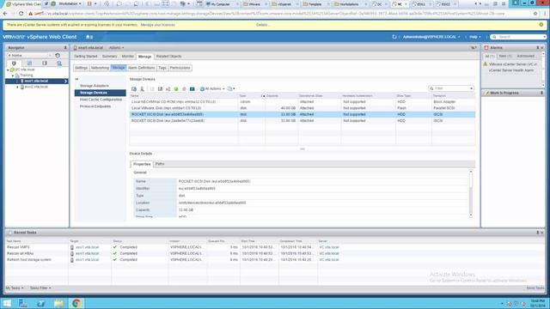550x309 pixels.
Task: Click the global refresh icon in header
Action: click(x=394, y=37)
